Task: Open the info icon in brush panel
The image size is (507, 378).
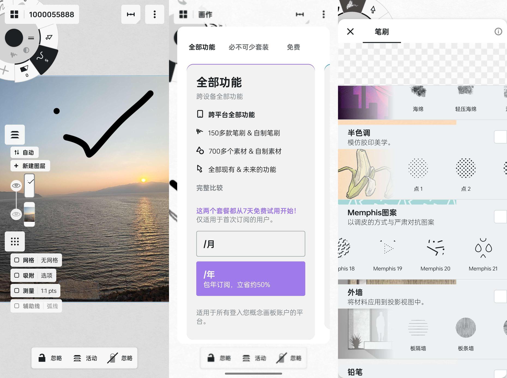Action: coord(498,32)
